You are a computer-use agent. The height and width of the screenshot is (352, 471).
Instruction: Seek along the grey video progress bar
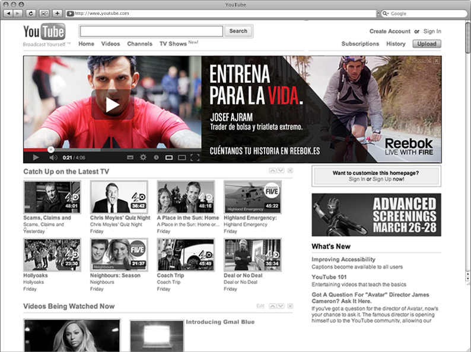click(112, 150)
